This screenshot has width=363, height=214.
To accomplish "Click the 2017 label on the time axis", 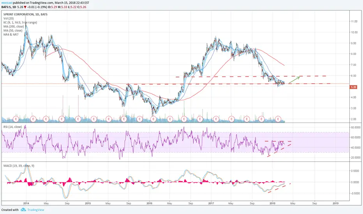I will (211, 203).
